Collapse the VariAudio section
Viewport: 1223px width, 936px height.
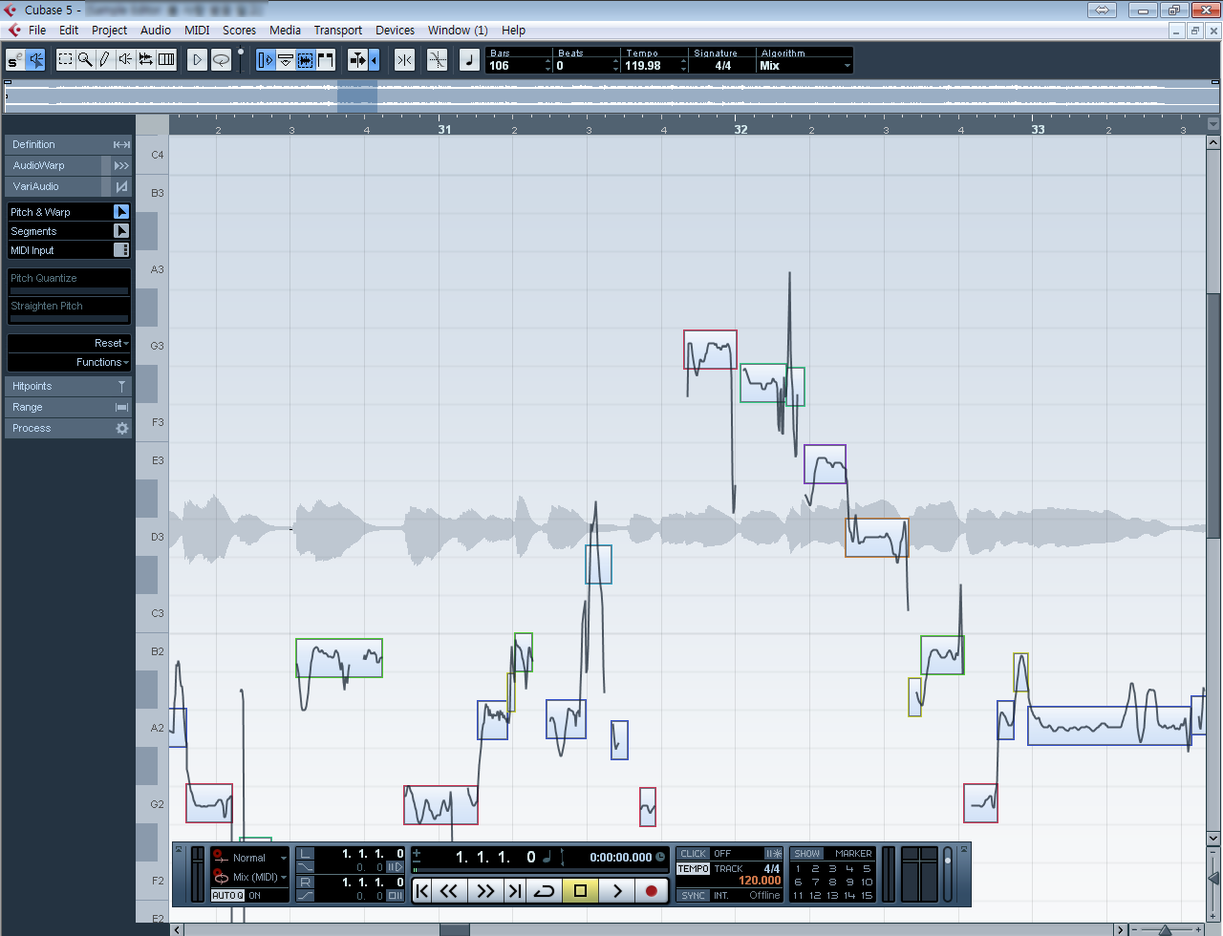69,186
